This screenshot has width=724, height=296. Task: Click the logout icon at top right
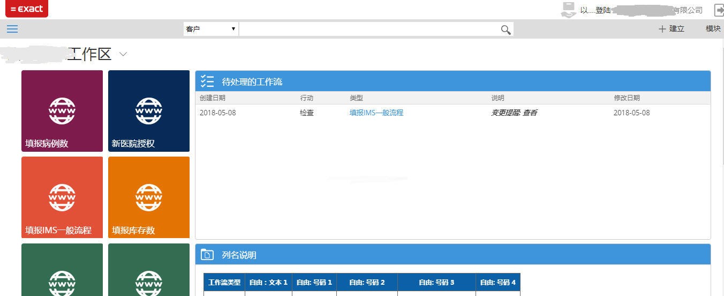pyautogui.click(x=719, y=10)
